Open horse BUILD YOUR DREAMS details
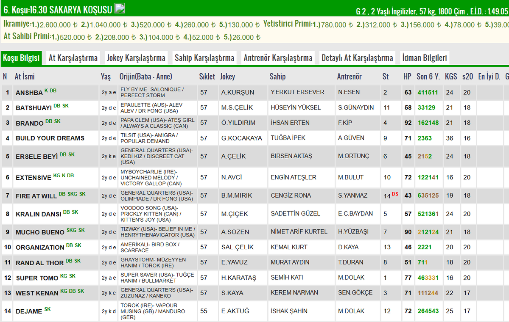Screen dimensions: 509x322 [x=50, y=138]
